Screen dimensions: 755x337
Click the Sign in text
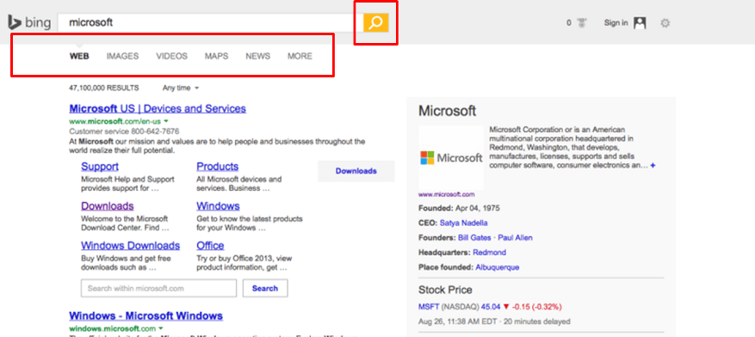tap(616, 22)
